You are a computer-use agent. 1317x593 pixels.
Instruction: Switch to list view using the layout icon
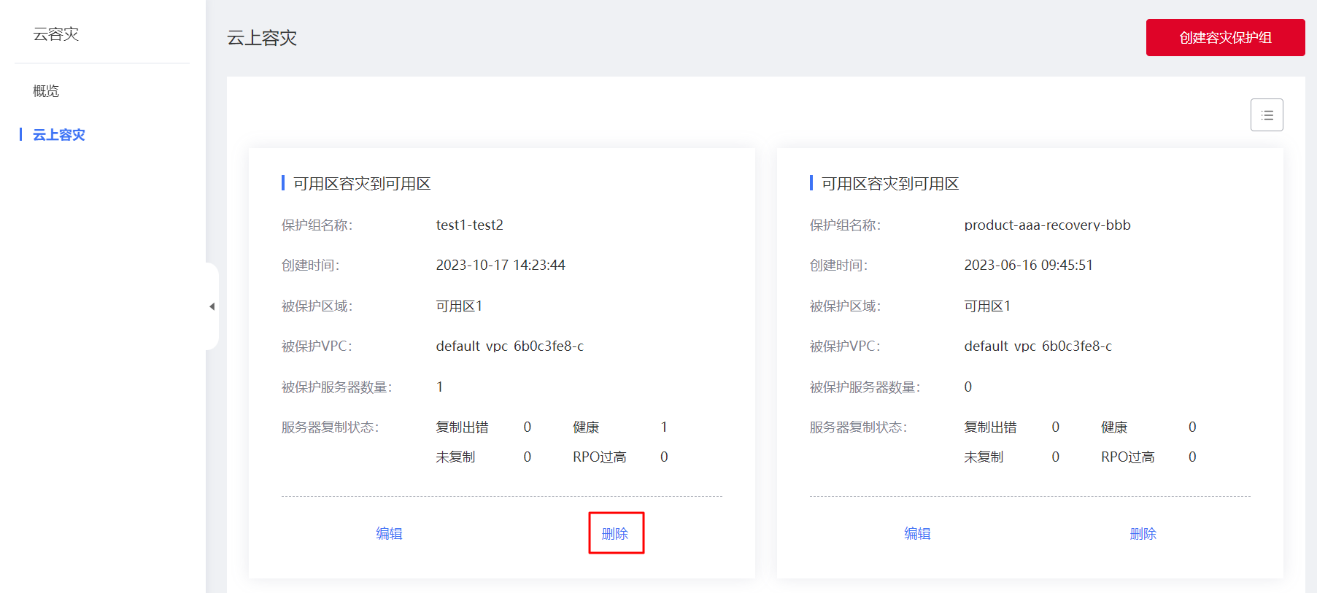point(1267,115)
